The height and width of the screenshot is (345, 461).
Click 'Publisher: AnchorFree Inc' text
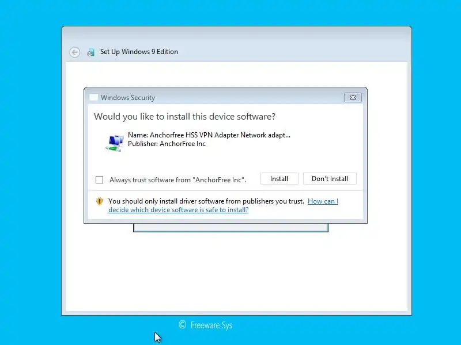coord(167,144)
